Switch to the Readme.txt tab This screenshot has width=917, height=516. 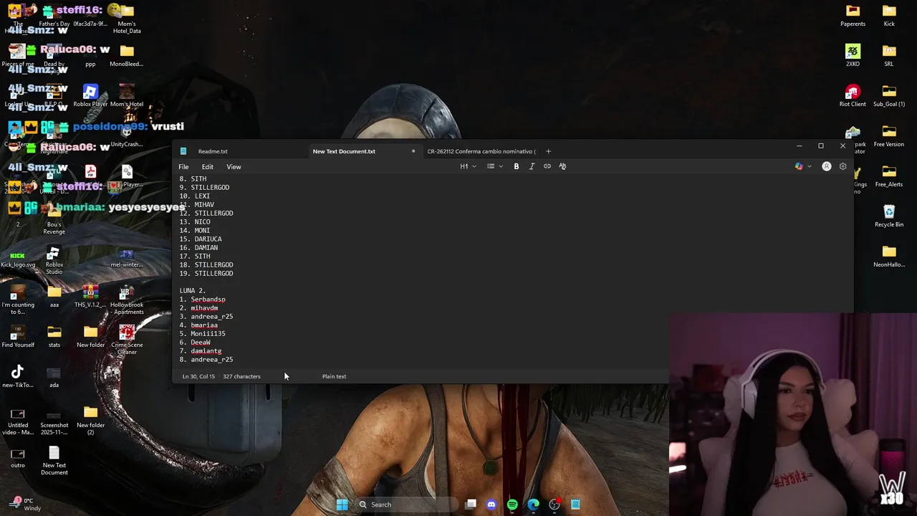[x=213, y=151]
